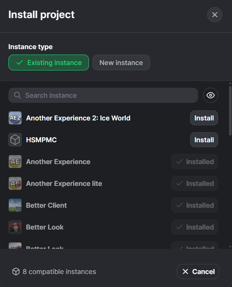The image size is (232, 287).
Task: Toggle the eye visibility filter button
Action: (x=211, y=95)
